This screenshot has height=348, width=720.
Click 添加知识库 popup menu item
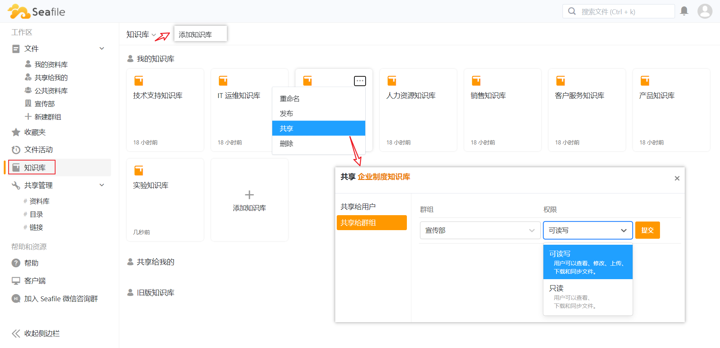click(x=201, y=34)
